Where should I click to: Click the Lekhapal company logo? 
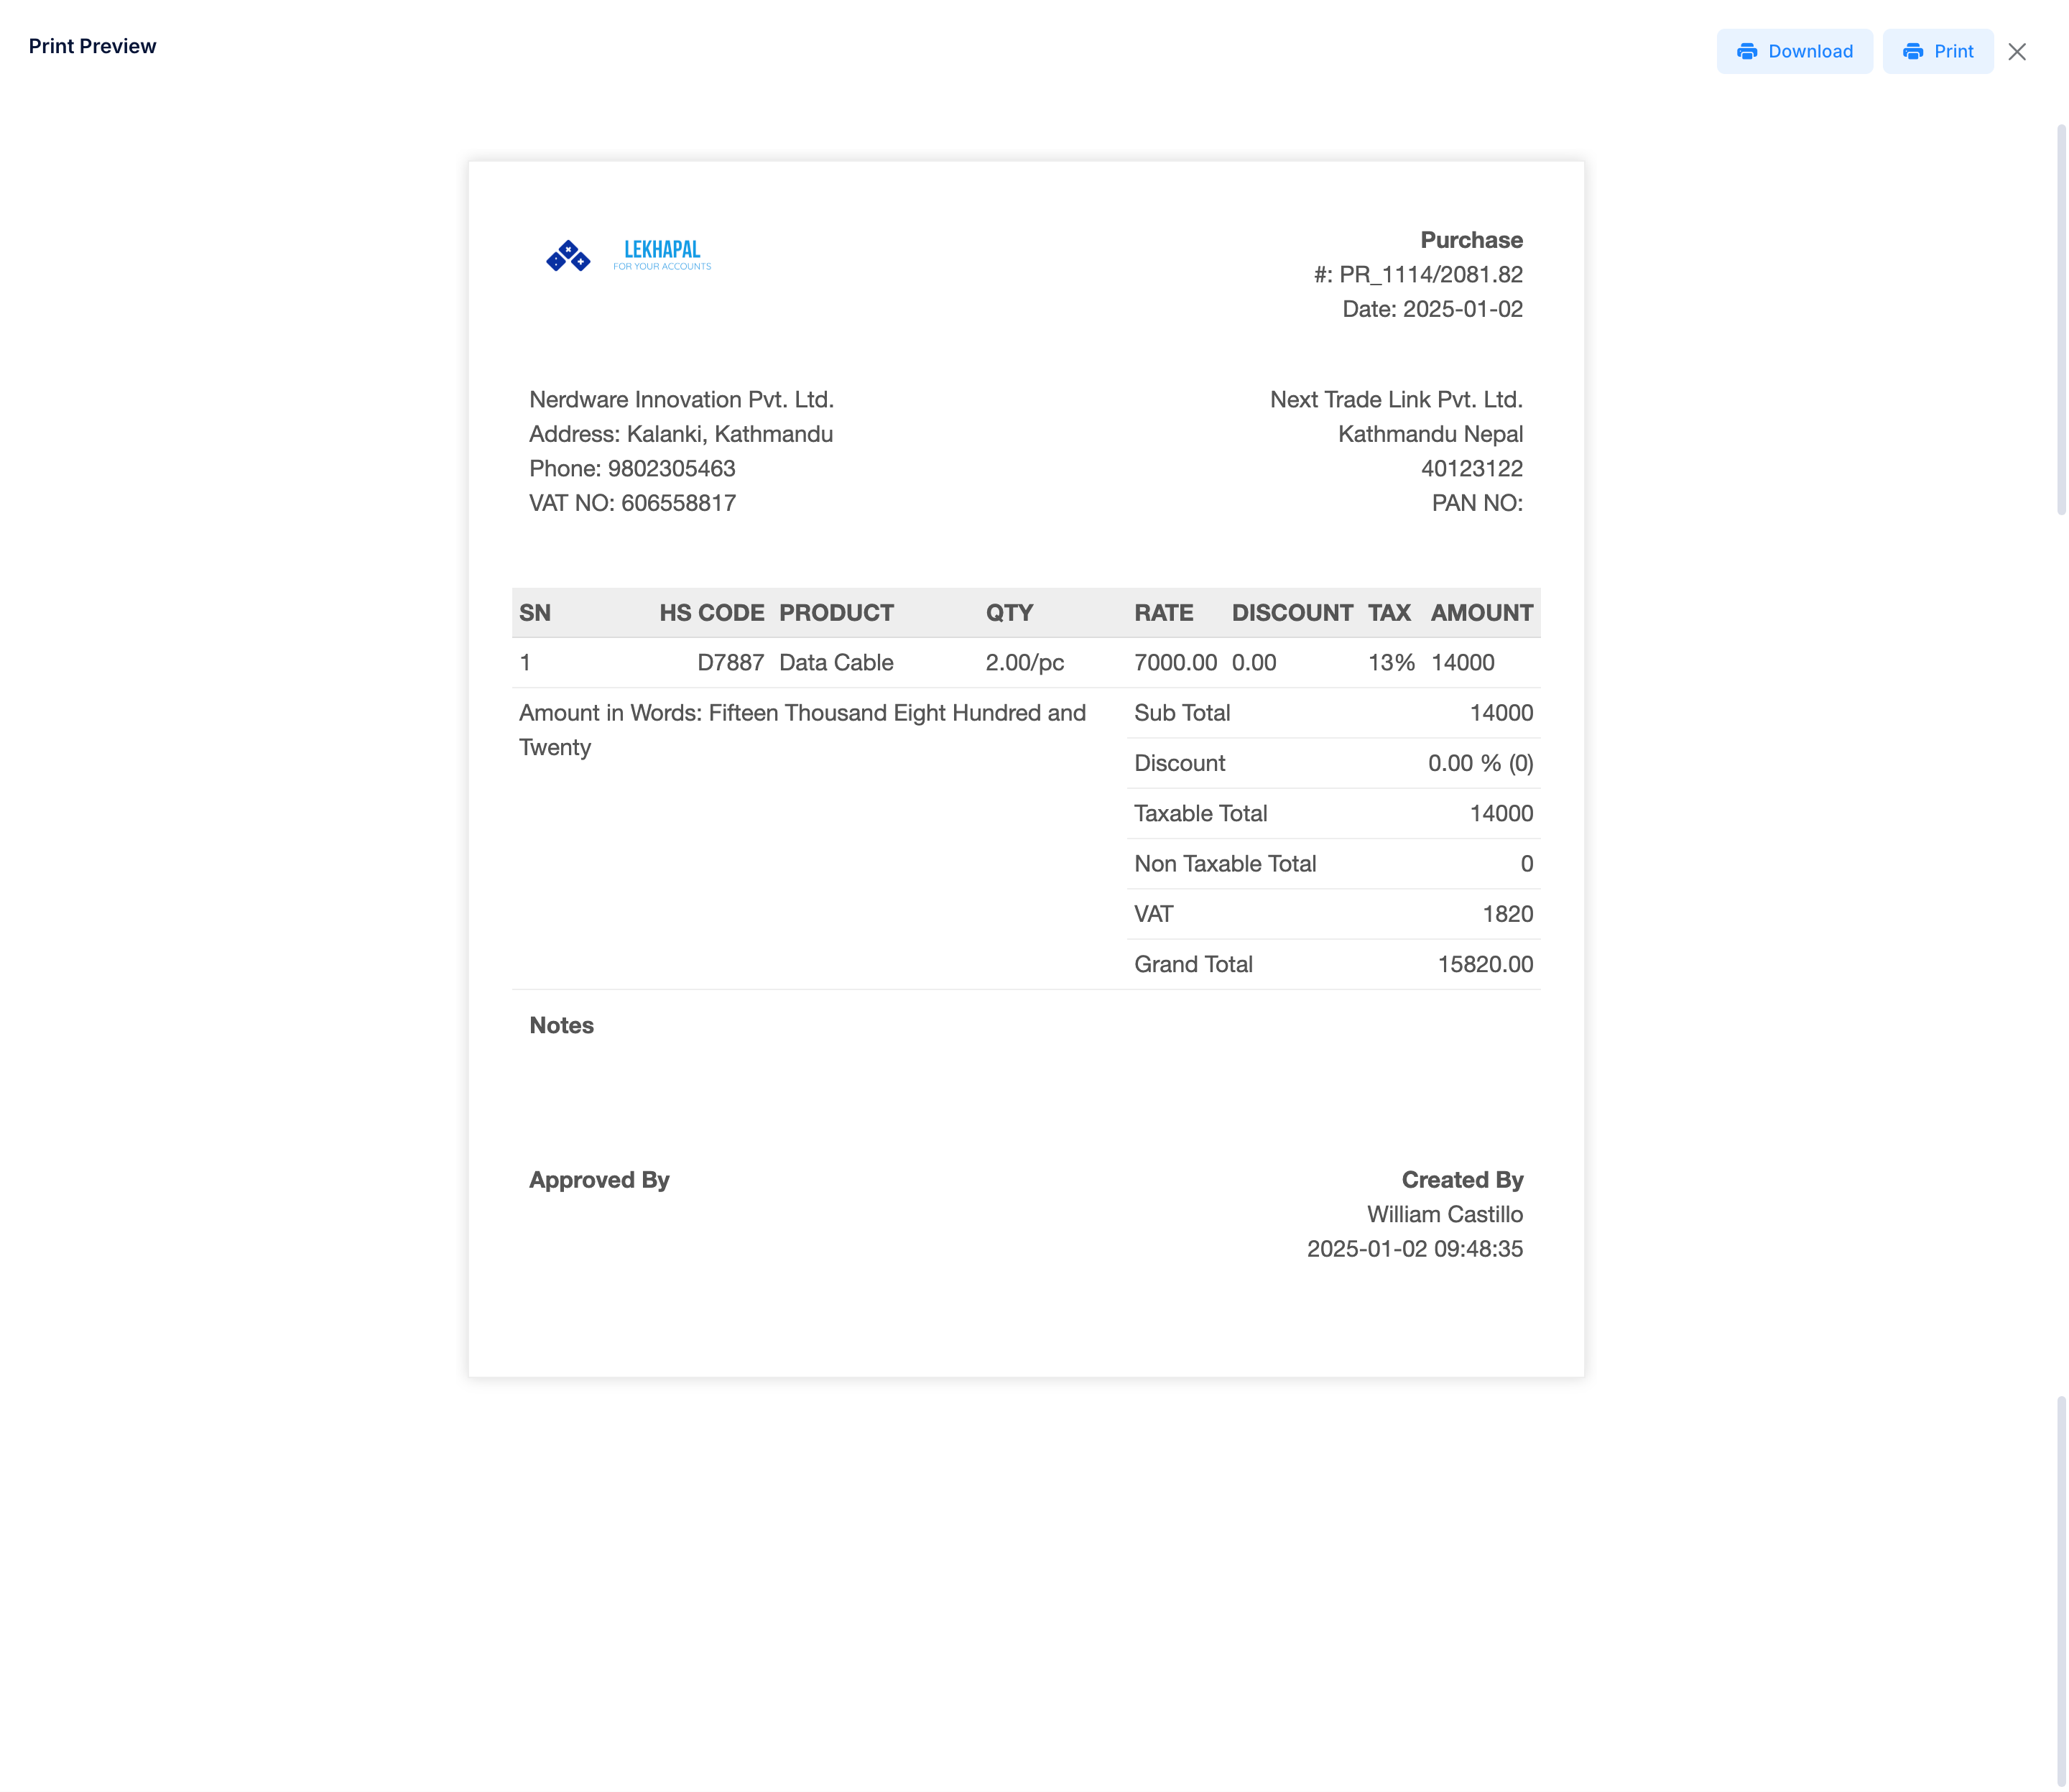click(627, 255)
